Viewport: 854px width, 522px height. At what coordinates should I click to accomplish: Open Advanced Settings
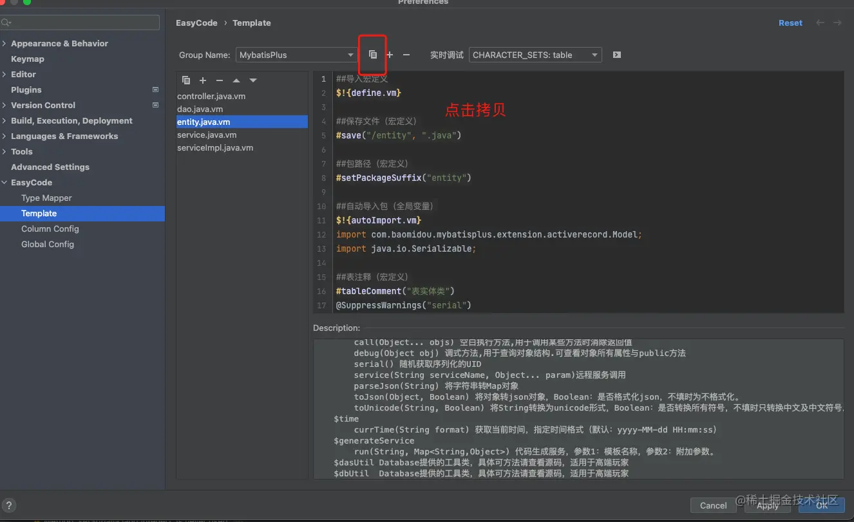(50, 167)
